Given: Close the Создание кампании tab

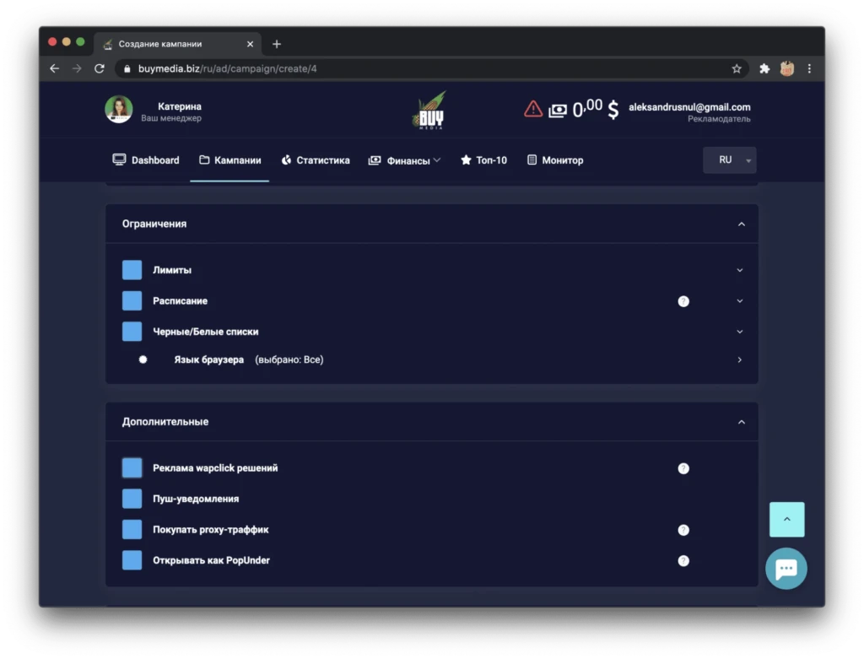Looking at the screenshot, I should point(250,44).
